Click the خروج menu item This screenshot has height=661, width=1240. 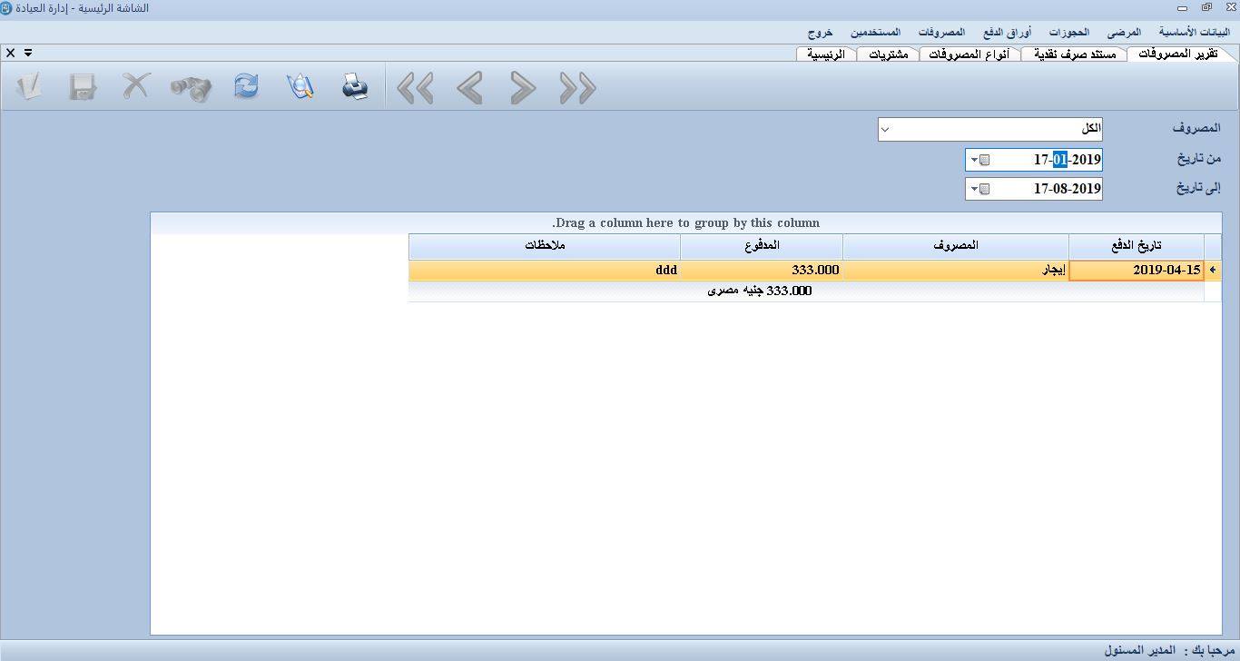click(x=820, y=32)
